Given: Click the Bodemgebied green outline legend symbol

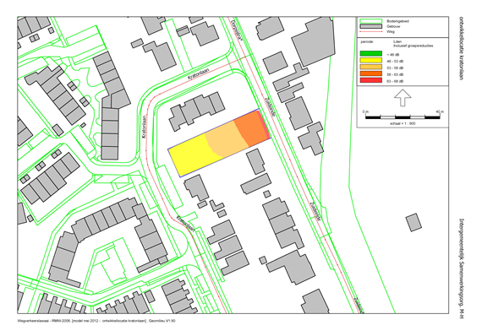Looking at the screenshot, I should click(x=371, y=21).
